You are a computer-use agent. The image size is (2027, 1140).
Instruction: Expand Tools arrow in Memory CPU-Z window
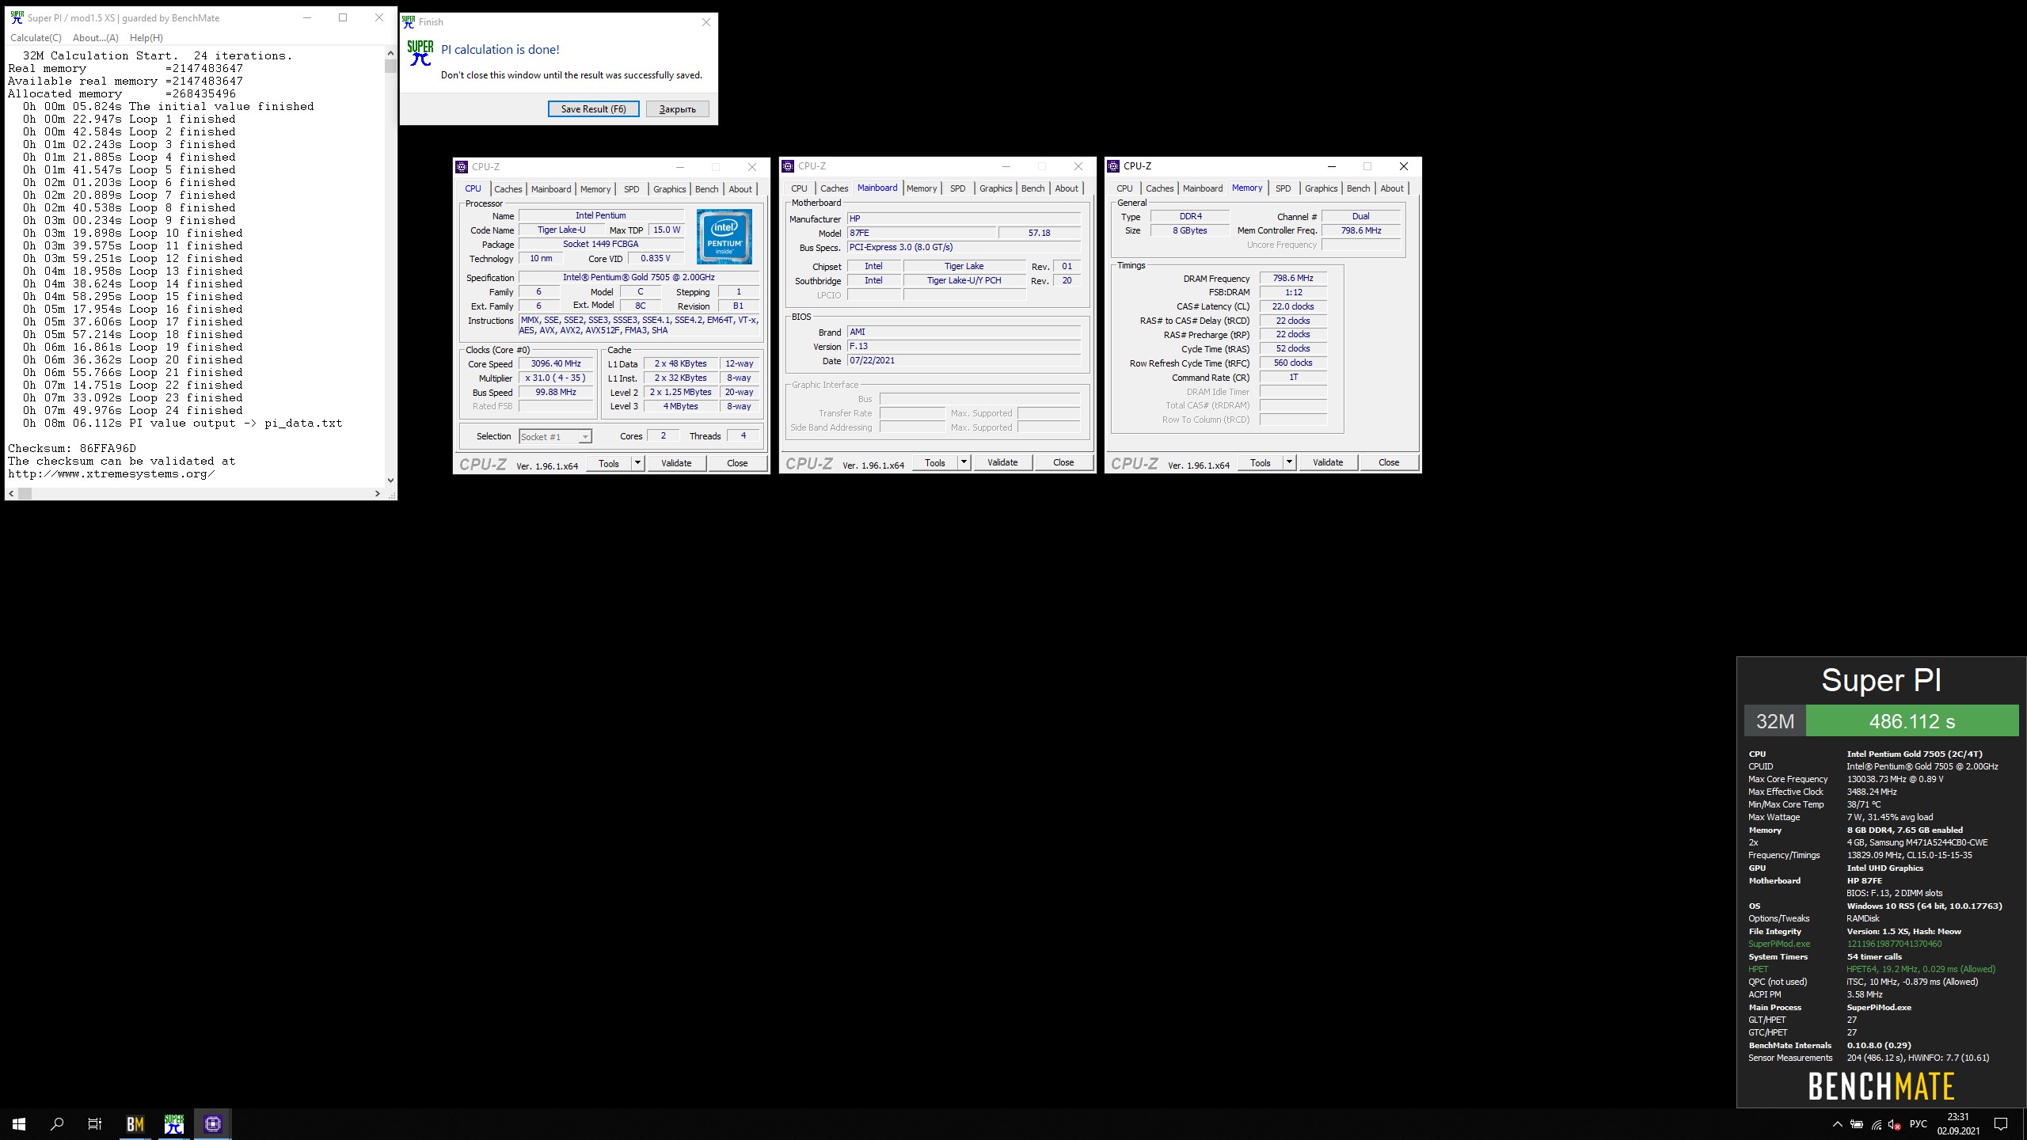(x=1289, y=462)
